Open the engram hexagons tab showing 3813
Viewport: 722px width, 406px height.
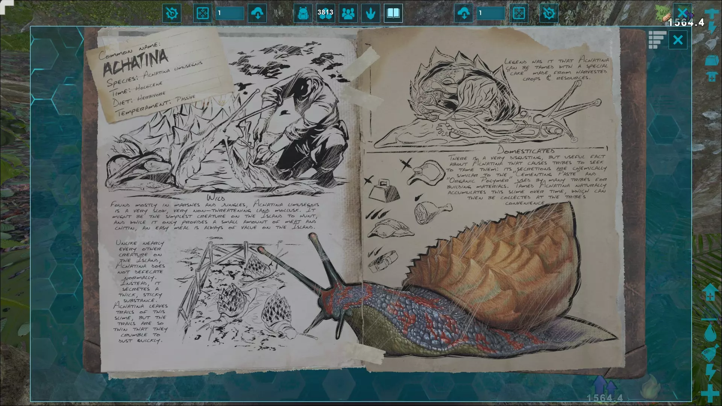click(x=325, y=14)
